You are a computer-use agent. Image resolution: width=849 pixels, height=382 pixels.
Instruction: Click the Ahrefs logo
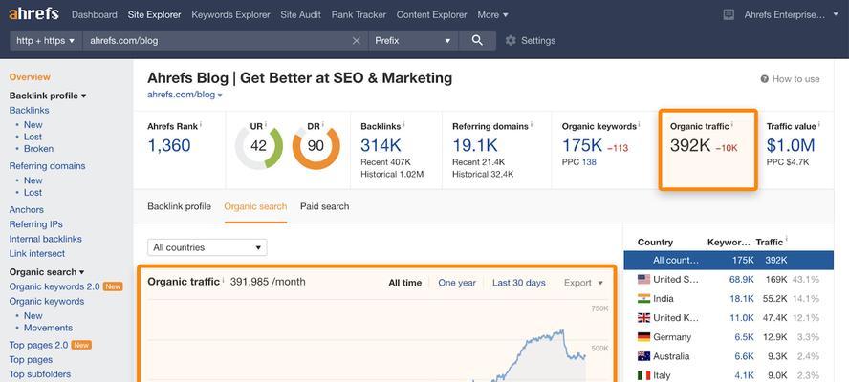[x=33, y=14]
